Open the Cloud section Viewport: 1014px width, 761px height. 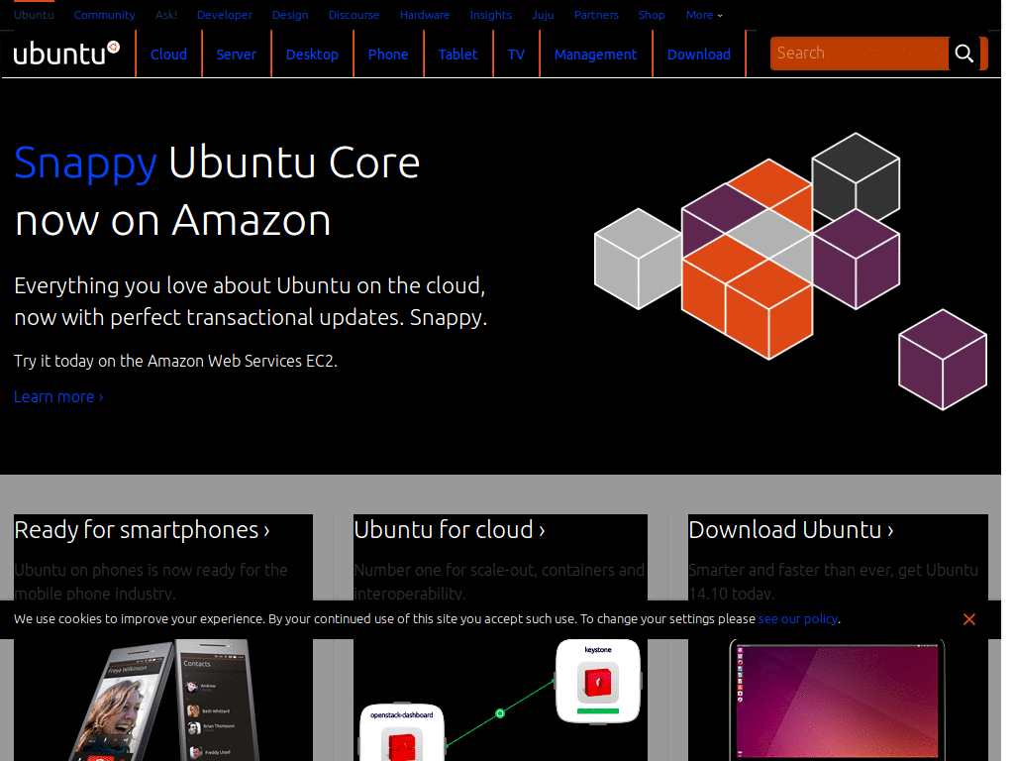point(168,54)
